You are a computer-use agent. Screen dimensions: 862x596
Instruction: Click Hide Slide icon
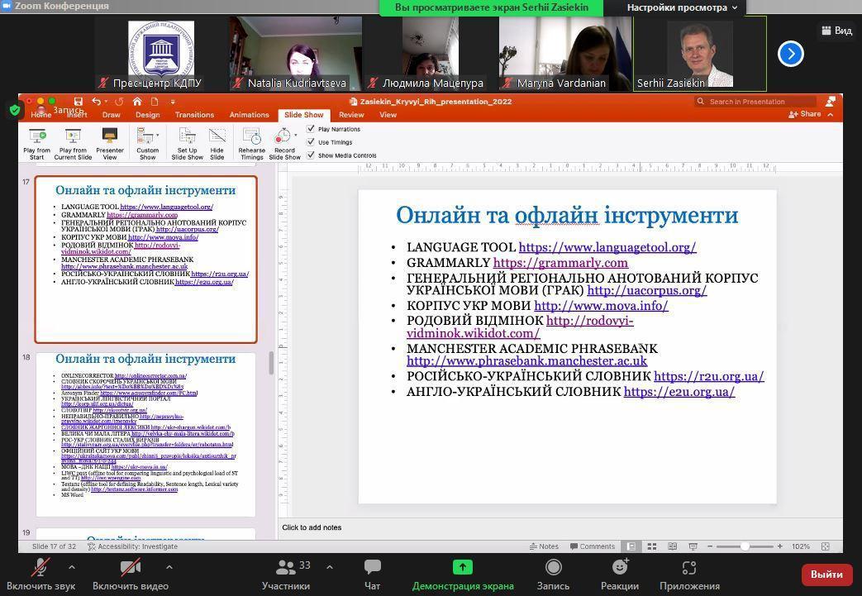[217, 136]
